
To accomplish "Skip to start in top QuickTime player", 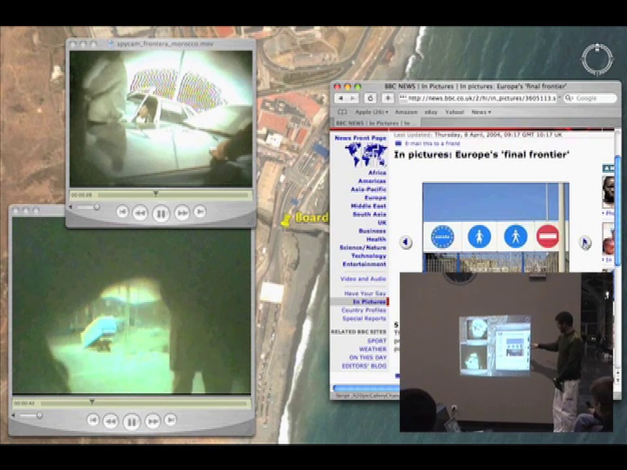I will coord(122,211).
